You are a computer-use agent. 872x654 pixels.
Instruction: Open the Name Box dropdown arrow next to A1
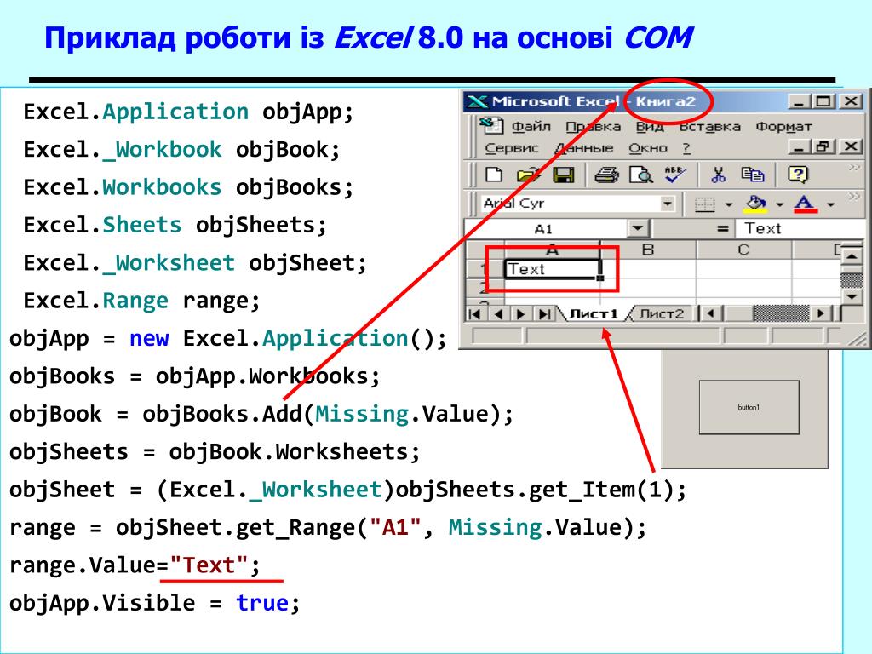637,228
